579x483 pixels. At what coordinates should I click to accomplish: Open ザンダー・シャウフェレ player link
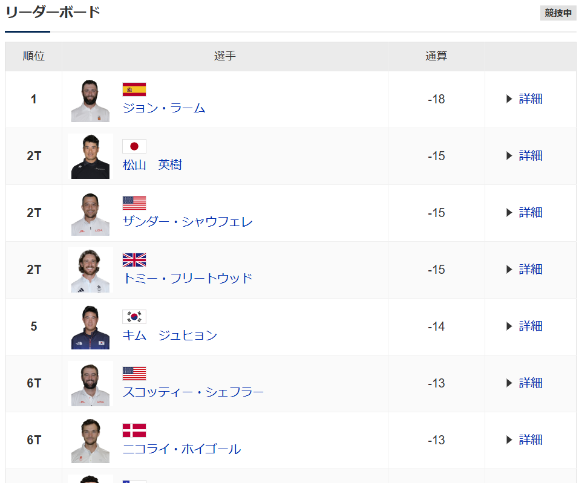click(x=188, y=222)
